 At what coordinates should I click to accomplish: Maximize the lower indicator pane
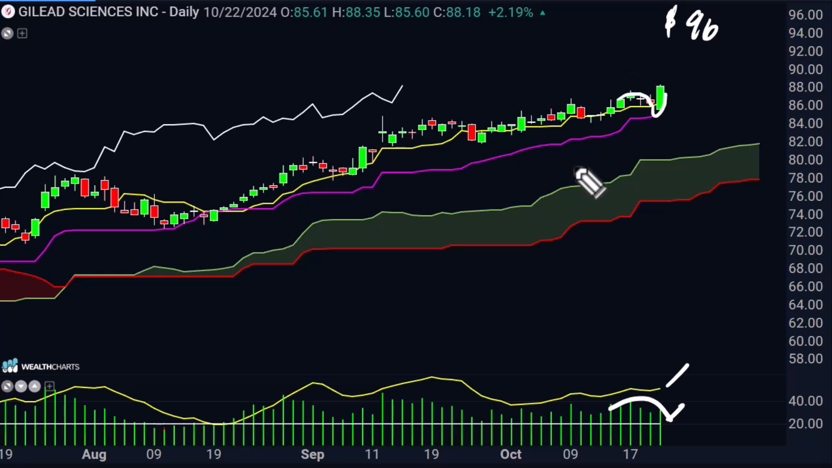click(x=7, y=386)
